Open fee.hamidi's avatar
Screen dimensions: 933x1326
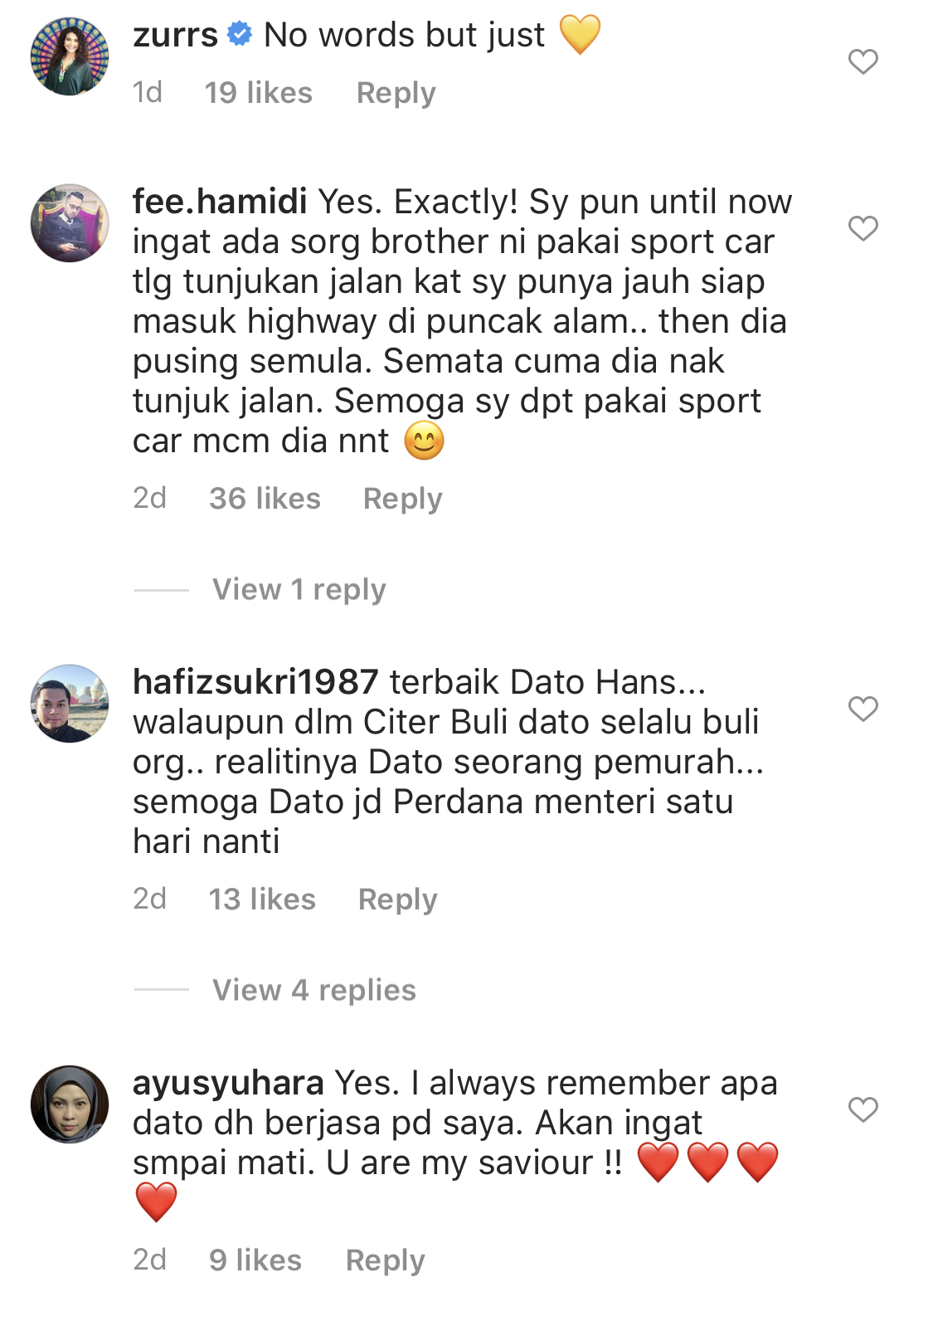(x=70, y=223)
